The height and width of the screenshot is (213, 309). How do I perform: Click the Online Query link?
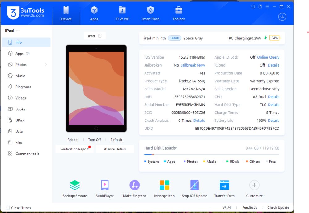click(268, 57)
